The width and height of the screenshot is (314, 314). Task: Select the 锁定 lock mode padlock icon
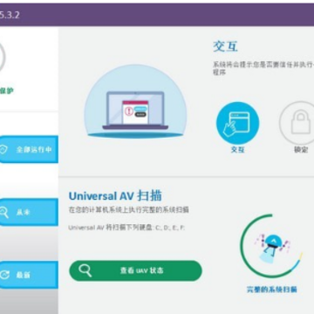[297, 123]
